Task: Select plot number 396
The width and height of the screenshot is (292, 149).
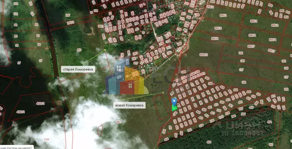Action: coord(210,84)
